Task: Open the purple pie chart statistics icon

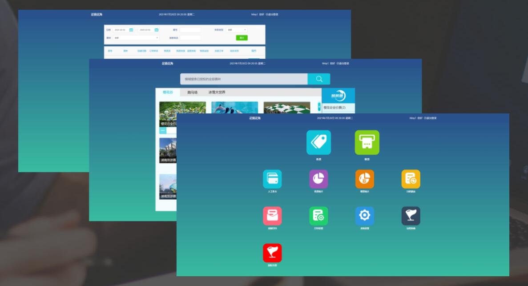Action: (x=318, y=179)
